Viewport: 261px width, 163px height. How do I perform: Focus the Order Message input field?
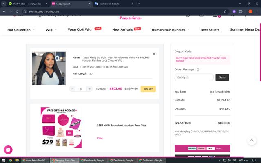(194, 77)
